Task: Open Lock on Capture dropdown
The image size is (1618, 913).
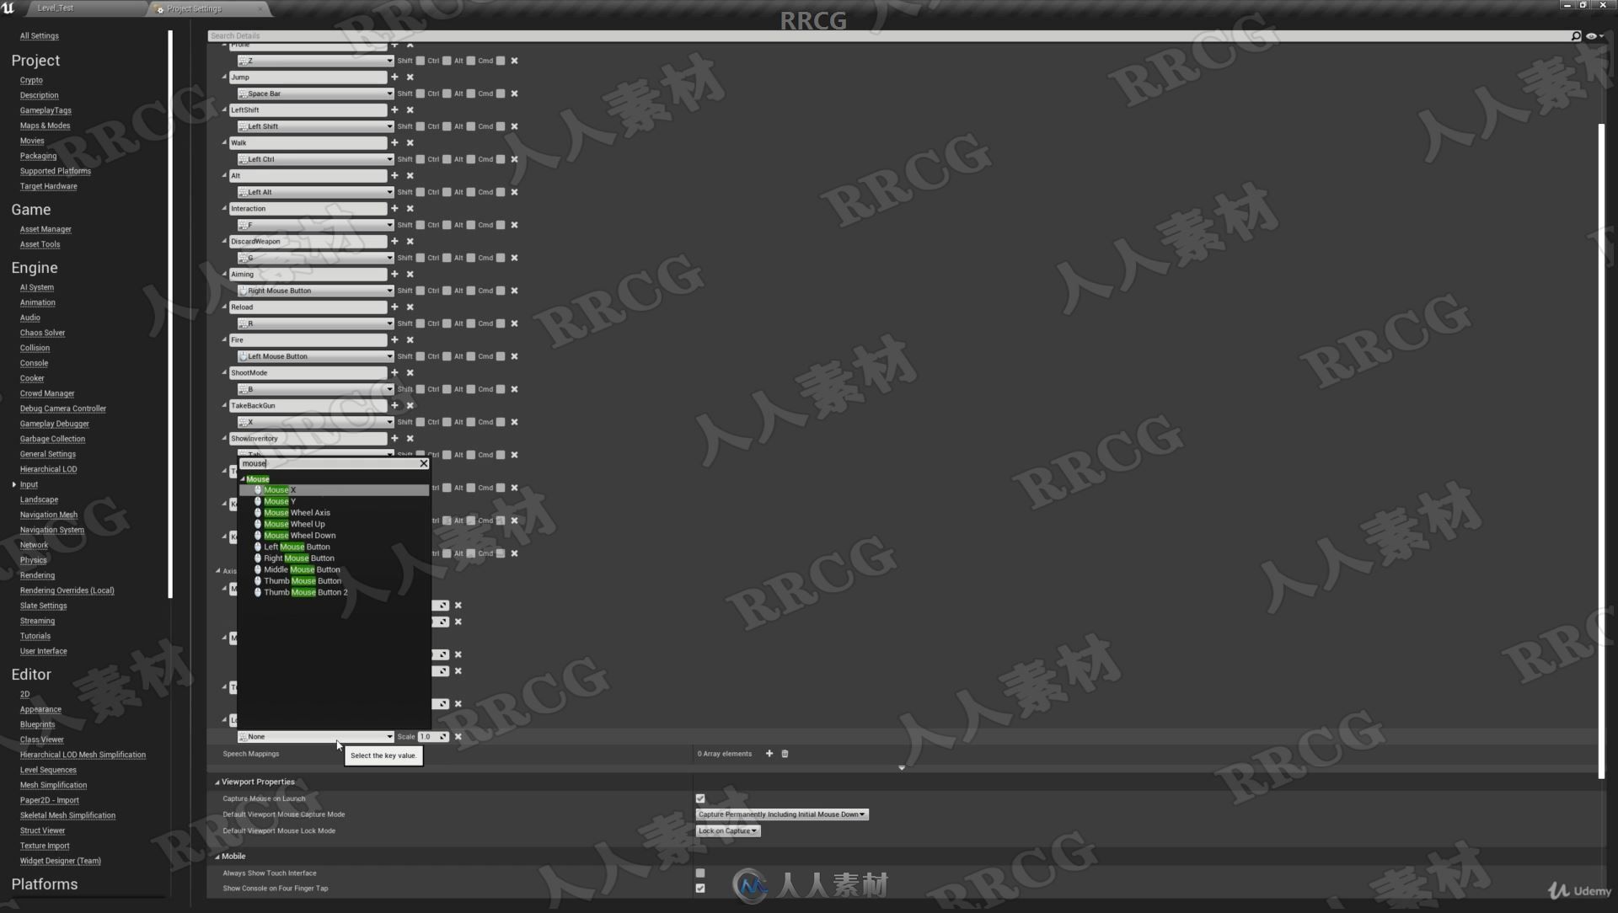Action: tap(728, 830)
